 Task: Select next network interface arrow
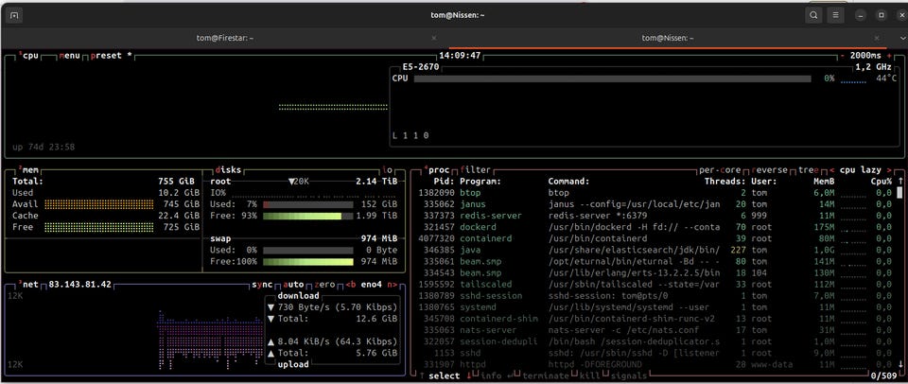click(392, 284)
